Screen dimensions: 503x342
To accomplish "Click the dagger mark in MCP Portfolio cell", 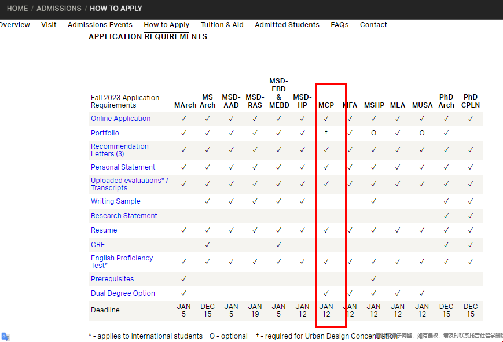I will pyautogui.click(x=326, y=132).
